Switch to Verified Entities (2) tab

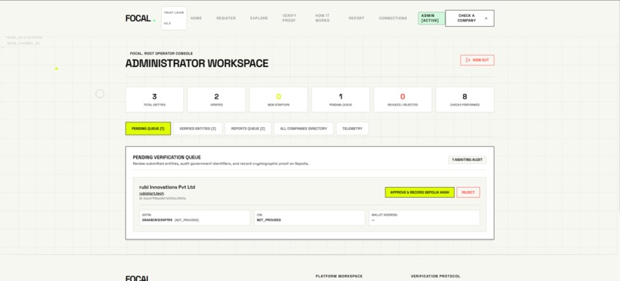(198, 129)
